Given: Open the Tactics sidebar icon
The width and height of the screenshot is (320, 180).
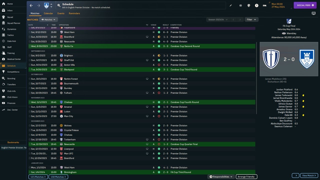Looking at the screenshot, I should (x=3, y=35).
